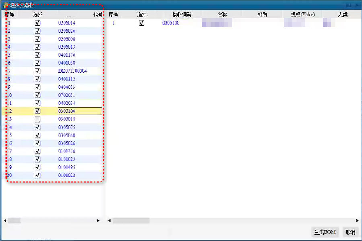Toggle checkbox in row 7 DZ071300004

coord(37,71)
